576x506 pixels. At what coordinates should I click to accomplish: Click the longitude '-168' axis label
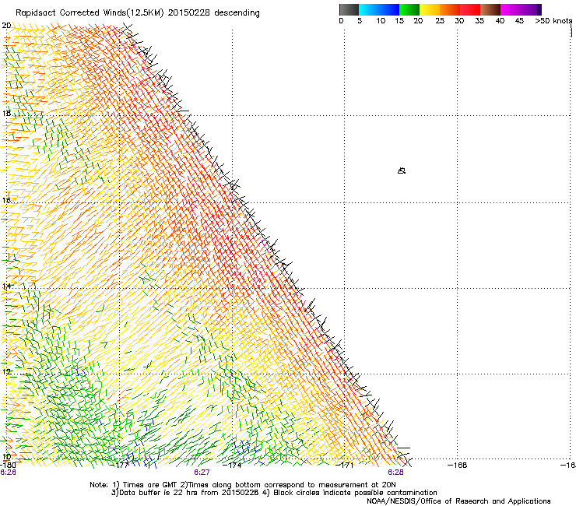(458, 466)
